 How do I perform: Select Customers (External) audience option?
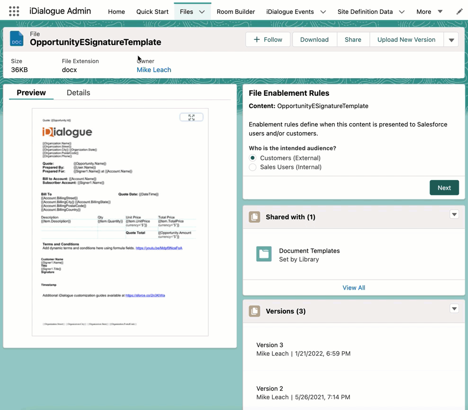[x=252, y=158]
